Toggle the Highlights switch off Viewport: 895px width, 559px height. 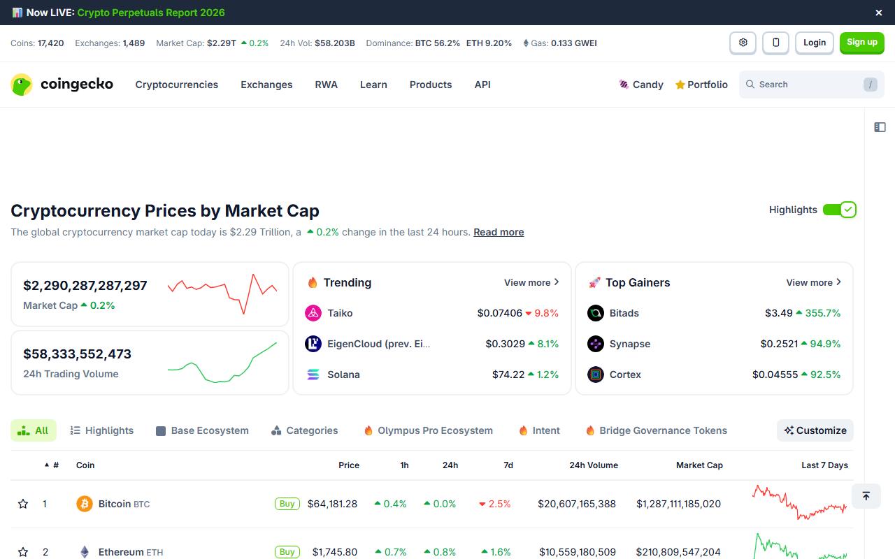pos(840,210)
